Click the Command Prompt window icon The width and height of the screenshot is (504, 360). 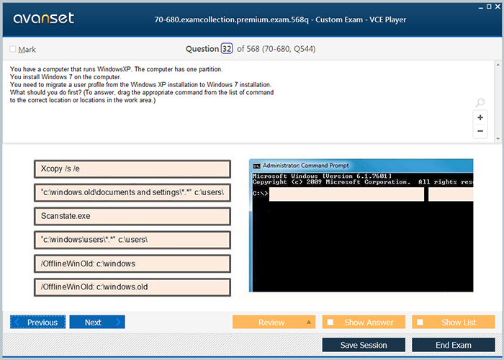click(x=256, y=166)
